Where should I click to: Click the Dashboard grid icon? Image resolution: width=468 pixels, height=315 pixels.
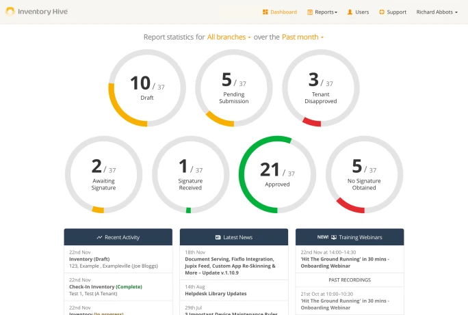point(265,12)
